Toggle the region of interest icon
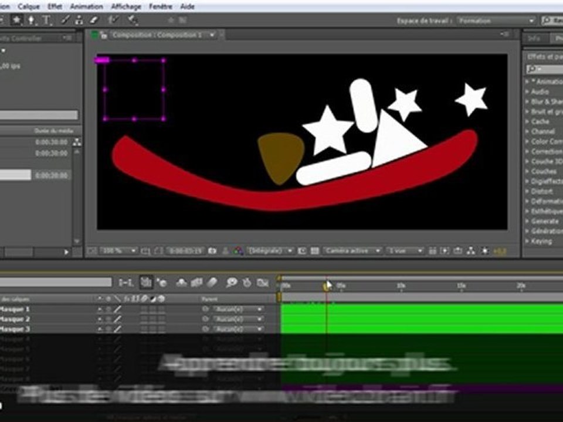This screenshot has width=563, height=422. [x=302, y=251]
